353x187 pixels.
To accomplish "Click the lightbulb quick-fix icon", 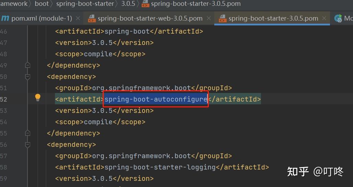I will pyautogui.click(x=37, y=98).
